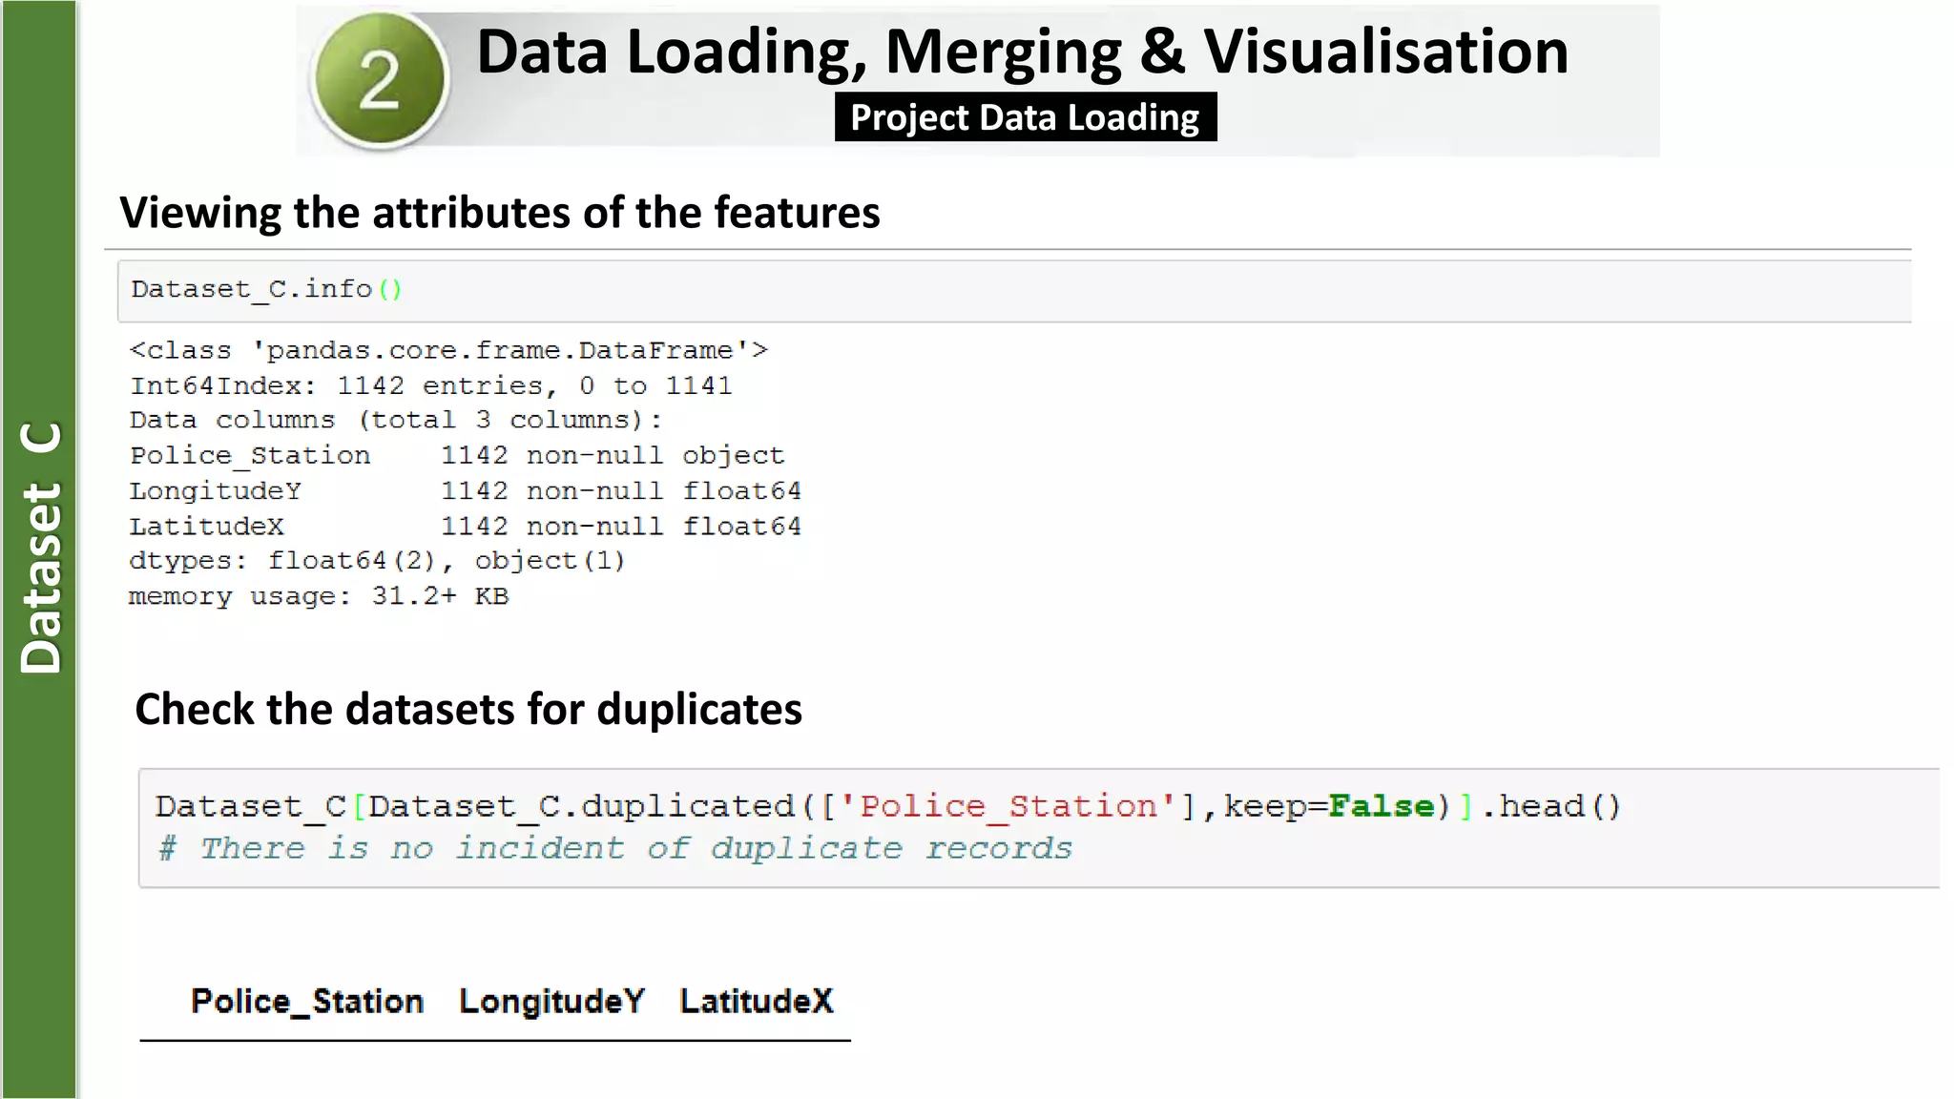Click the 'Data columns (total 3 columns)' line
The width and height of the screenshot is (1954, 1099).
click(x=396, y=420)
